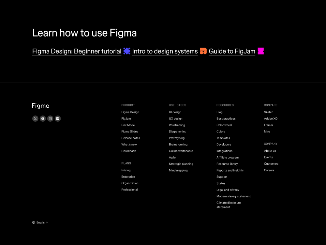Click the purple flower icon after Beginner tutorial
326x245 pixels.
[x=127, y=51]
